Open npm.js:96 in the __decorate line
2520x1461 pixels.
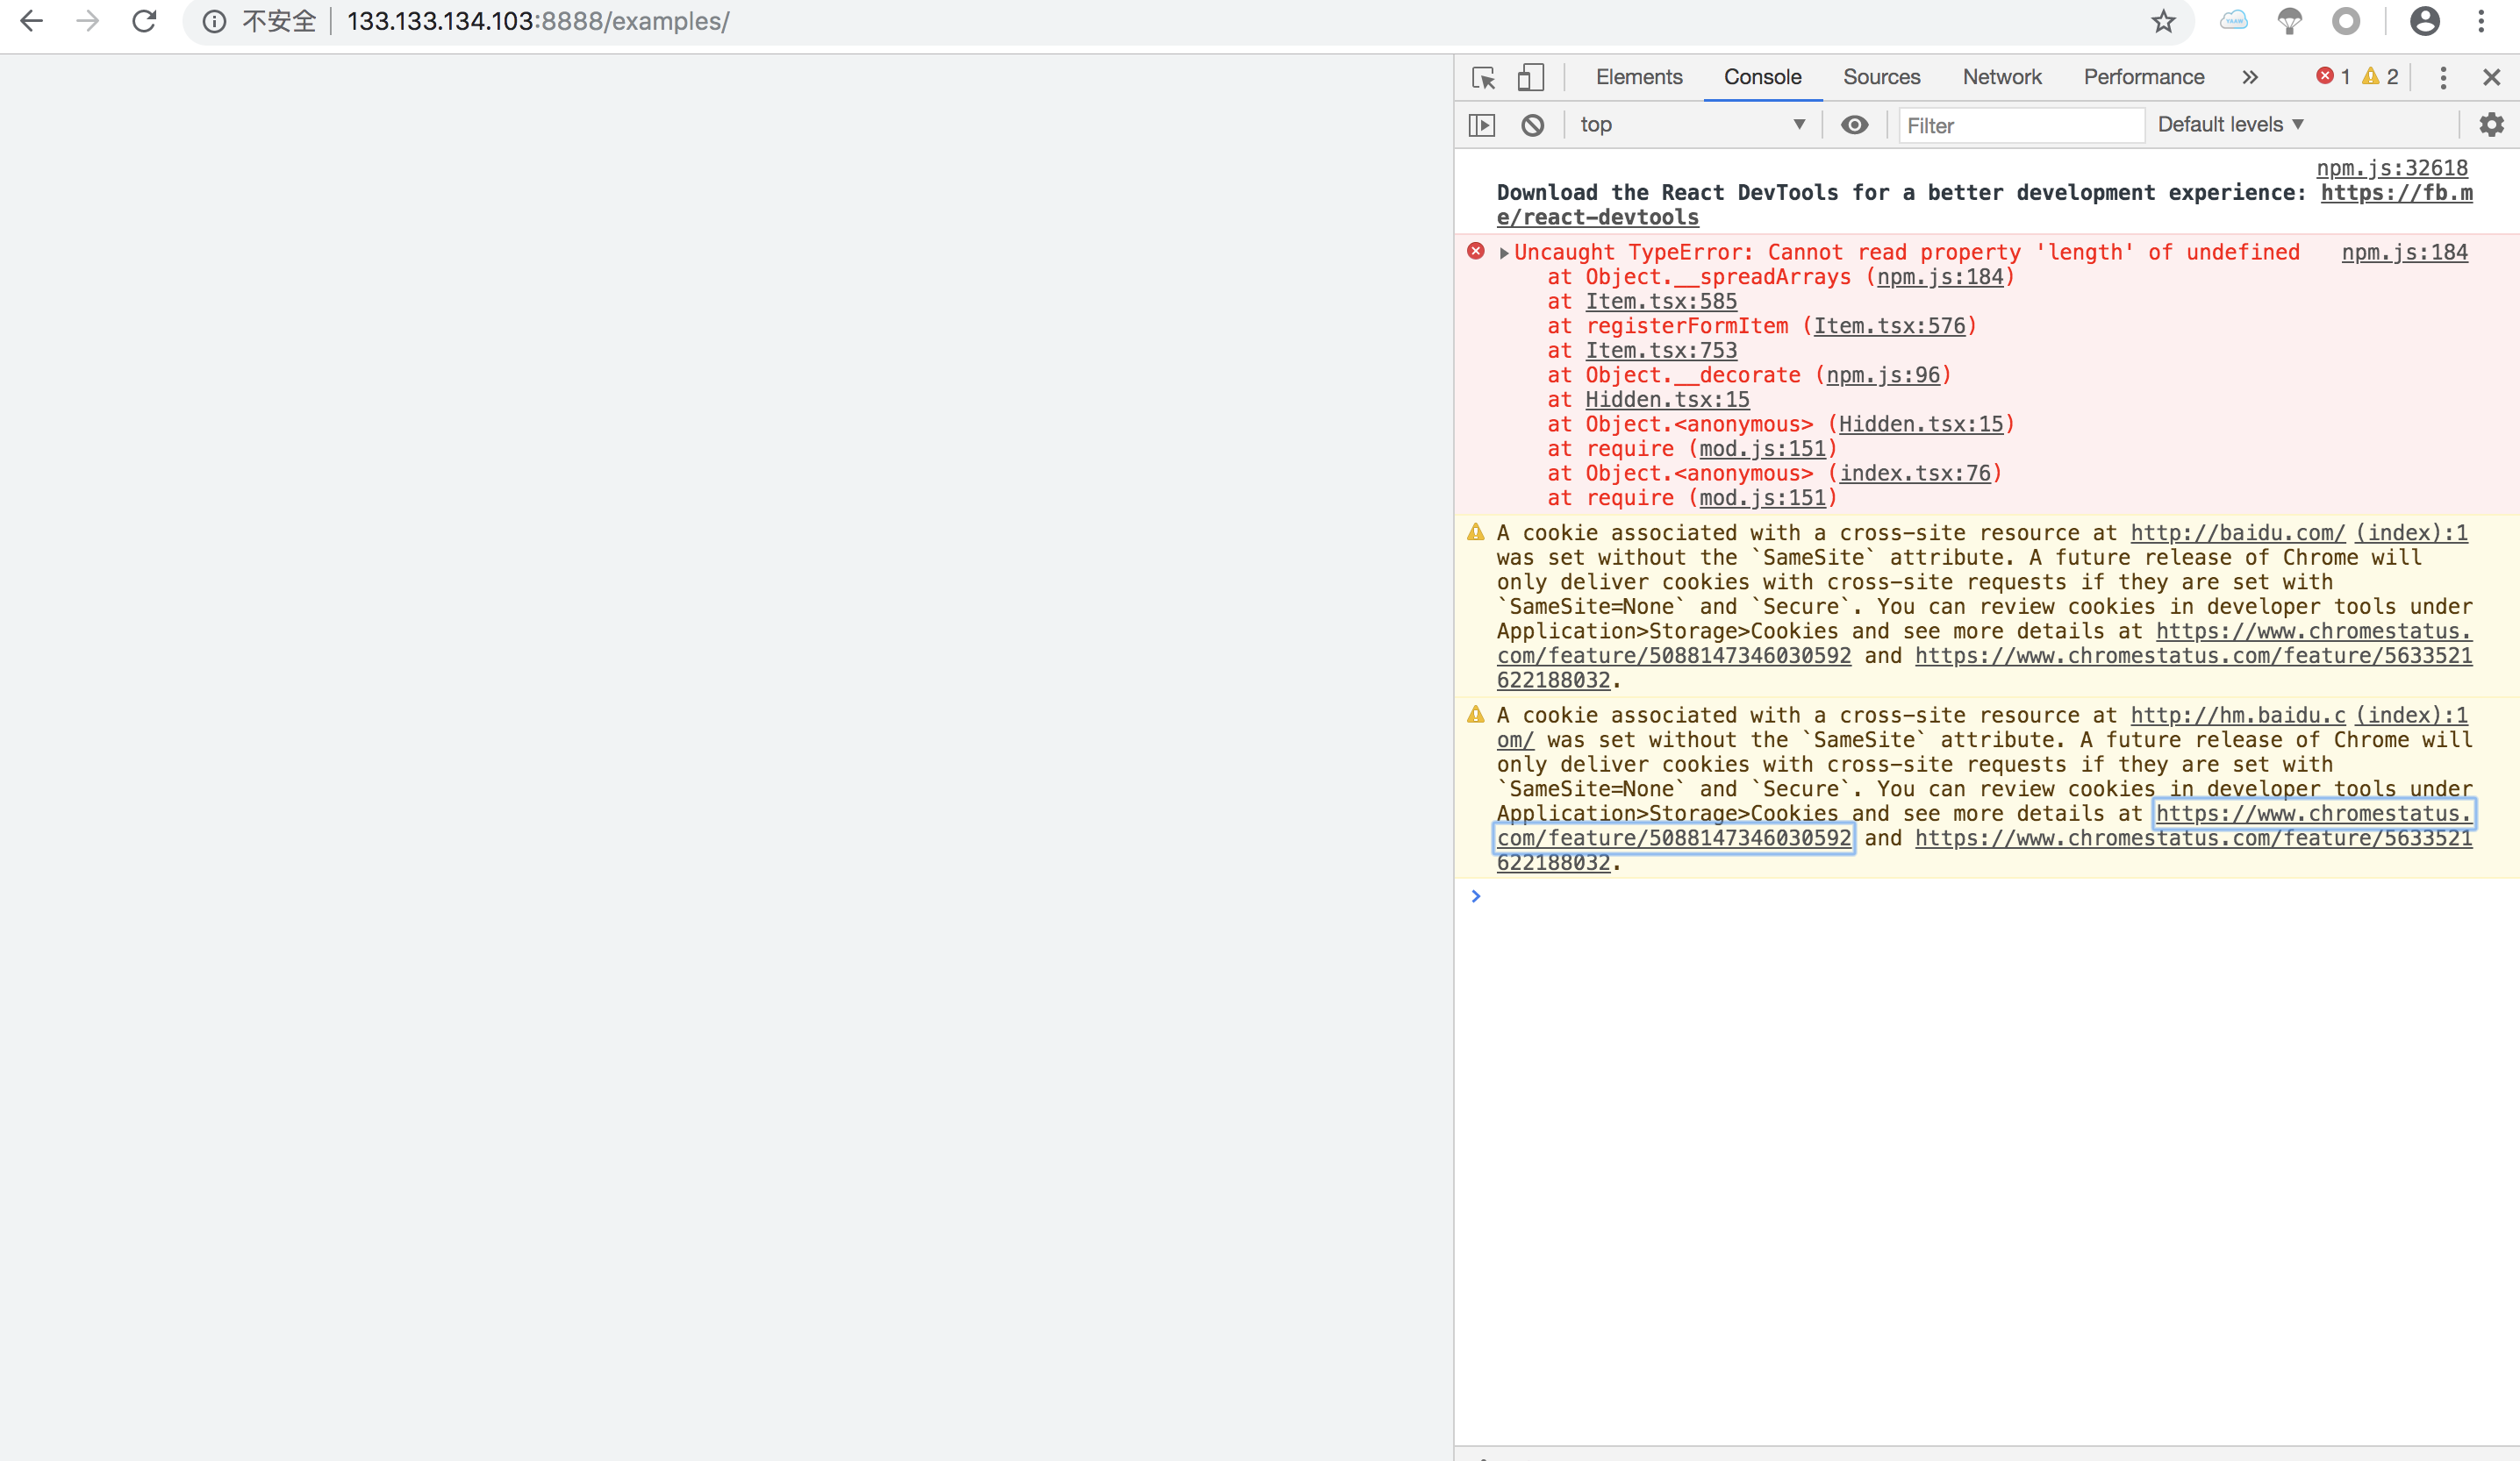(x=1883, y=374)
